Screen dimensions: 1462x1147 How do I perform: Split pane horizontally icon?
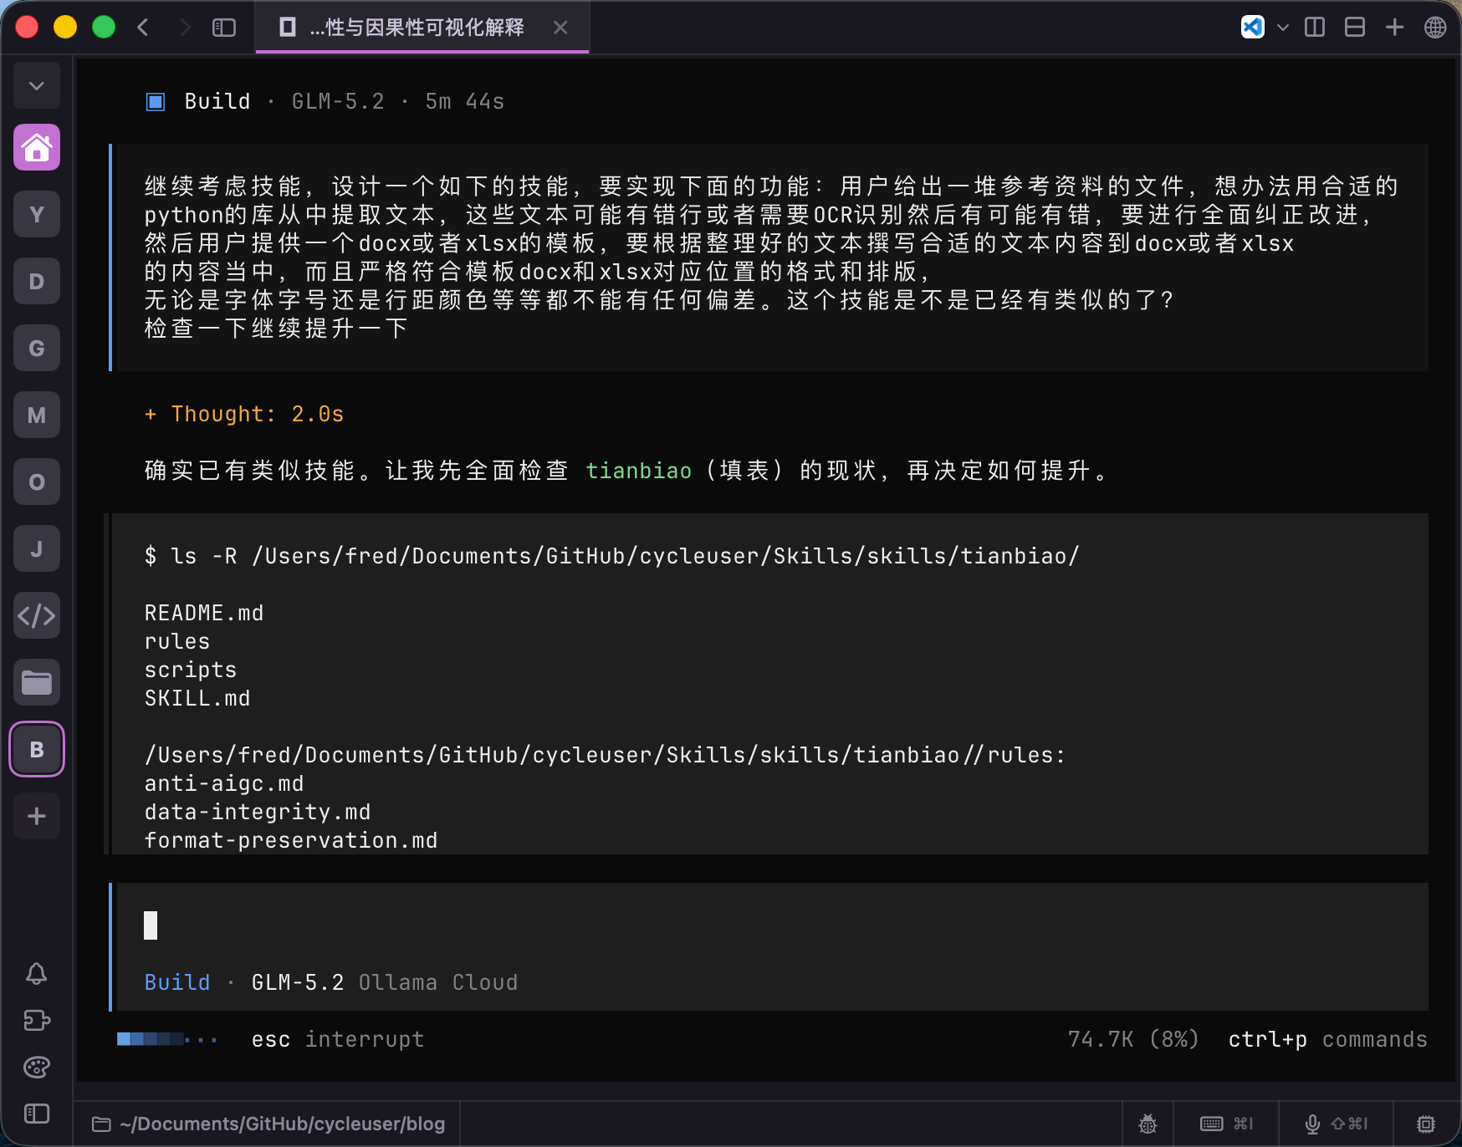point(1355,27)
